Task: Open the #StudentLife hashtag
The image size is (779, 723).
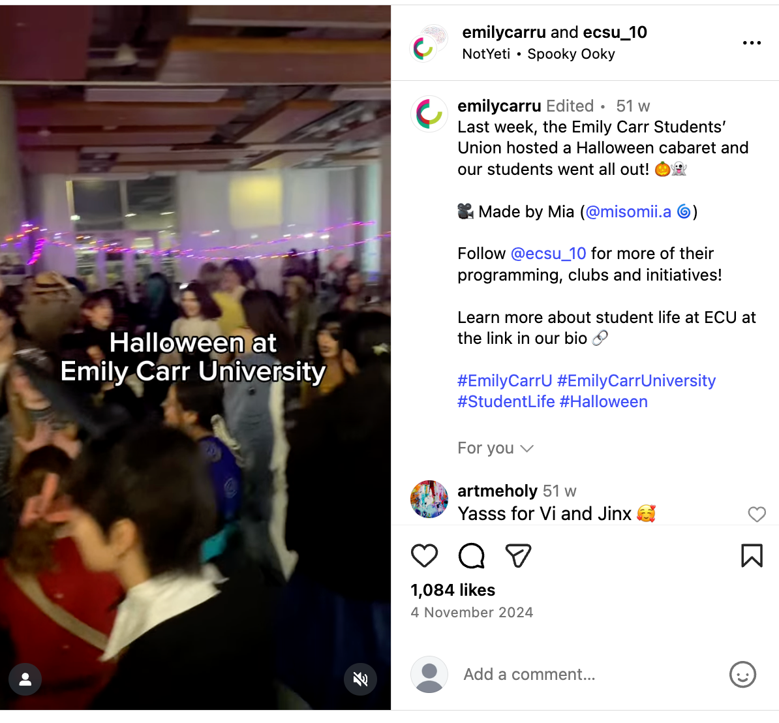Action: coord(506,401)
